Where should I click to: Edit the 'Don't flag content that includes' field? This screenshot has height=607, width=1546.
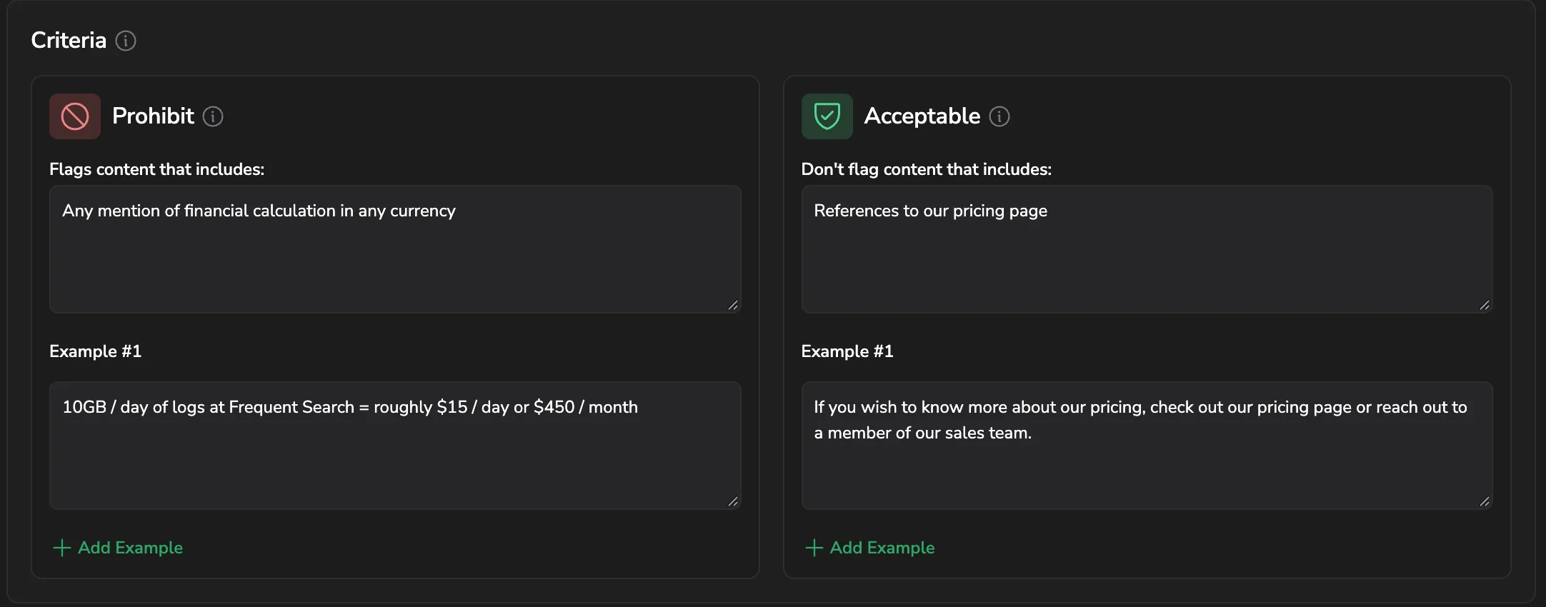[x=1147, y=249]
